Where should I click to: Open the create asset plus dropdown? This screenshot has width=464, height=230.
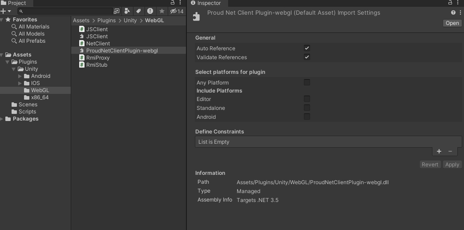[x=5, y=11]
